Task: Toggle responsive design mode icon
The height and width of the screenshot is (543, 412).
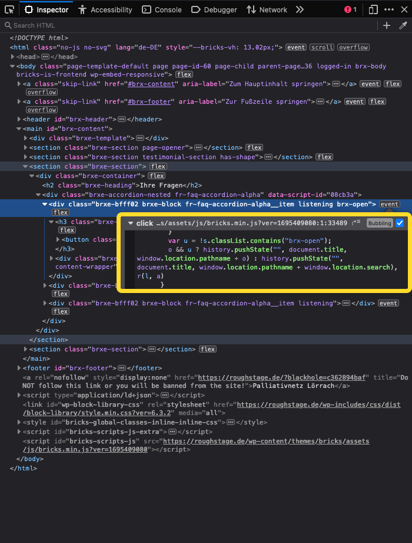Action: click(373, 9)
